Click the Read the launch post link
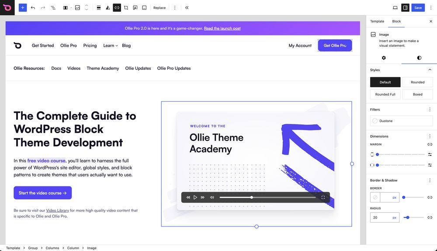This screenshot has width=437, height=251. tap(222, 28)
